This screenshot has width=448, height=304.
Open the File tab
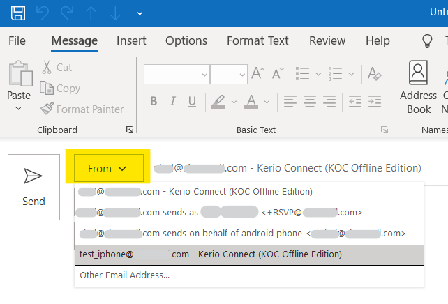(x=17, y=40)
